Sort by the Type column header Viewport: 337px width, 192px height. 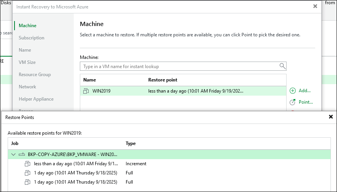[x=131, y=143]
